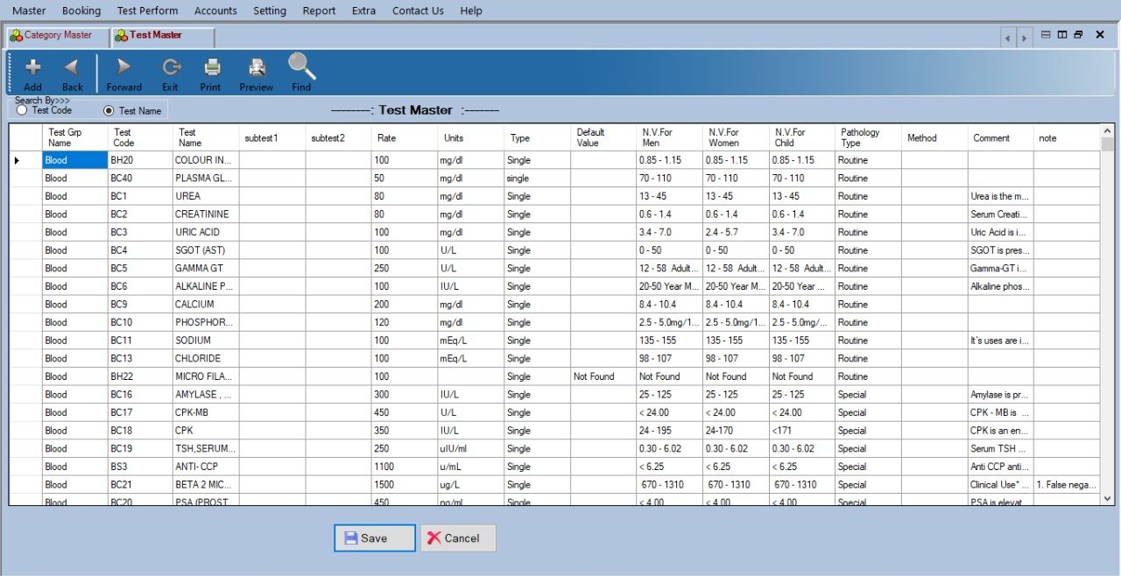Click the Forward arrow icon

point(123,73)
